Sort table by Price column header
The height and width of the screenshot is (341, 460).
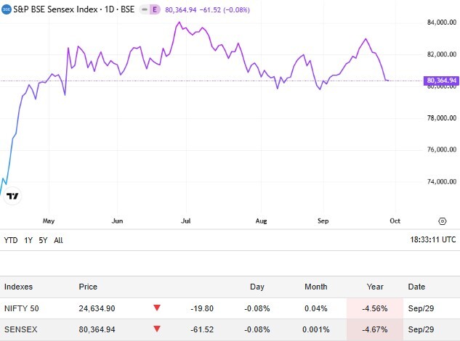coord(88,287)
